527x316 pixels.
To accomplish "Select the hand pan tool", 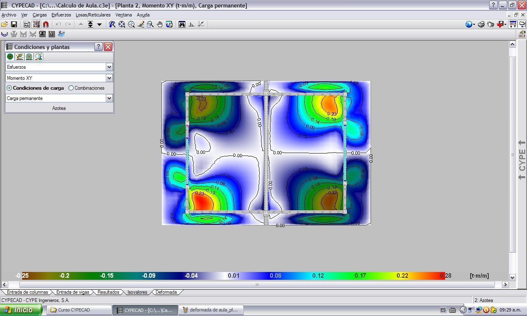I will [x=160, y=24].
